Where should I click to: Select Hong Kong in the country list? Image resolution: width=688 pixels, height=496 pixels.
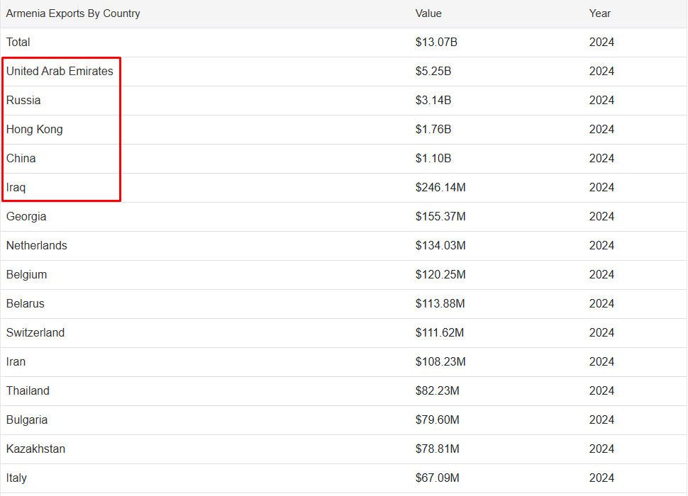(35, 129)
